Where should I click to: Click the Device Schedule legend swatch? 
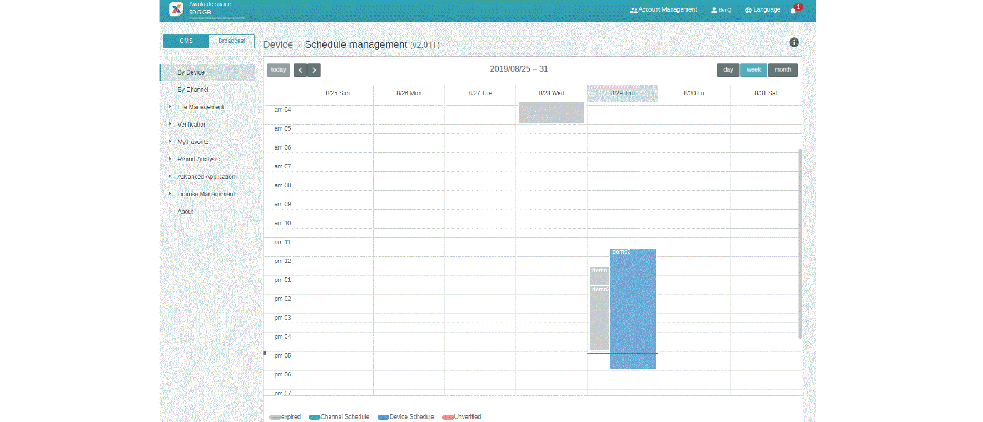tap(383, 417)
